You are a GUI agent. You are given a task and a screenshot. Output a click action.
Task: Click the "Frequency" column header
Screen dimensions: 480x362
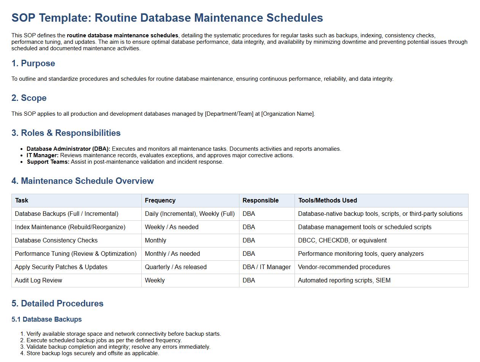click(x=160, y=200)
